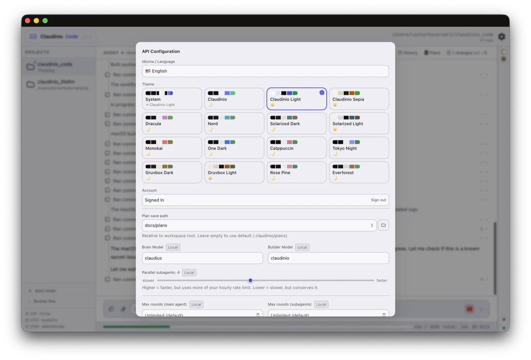Select the Gruvbox Light theme card
The width and height of the screenshot is (531, 360).
234,172
